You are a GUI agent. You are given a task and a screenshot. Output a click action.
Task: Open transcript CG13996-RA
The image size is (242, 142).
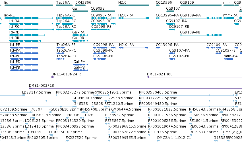(x=158, y=18)
